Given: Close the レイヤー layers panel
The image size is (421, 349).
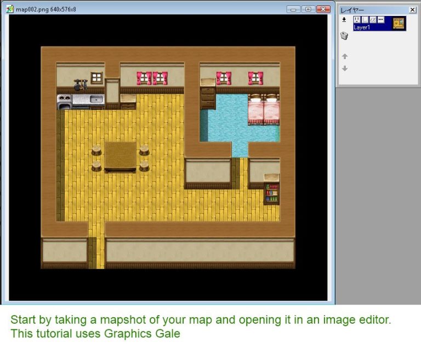Looking at the screenshot, I should point(412,10).
